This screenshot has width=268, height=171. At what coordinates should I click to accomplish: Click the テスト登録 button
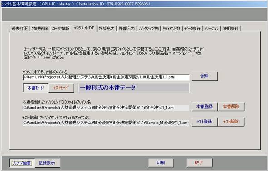tap(204, 122)
